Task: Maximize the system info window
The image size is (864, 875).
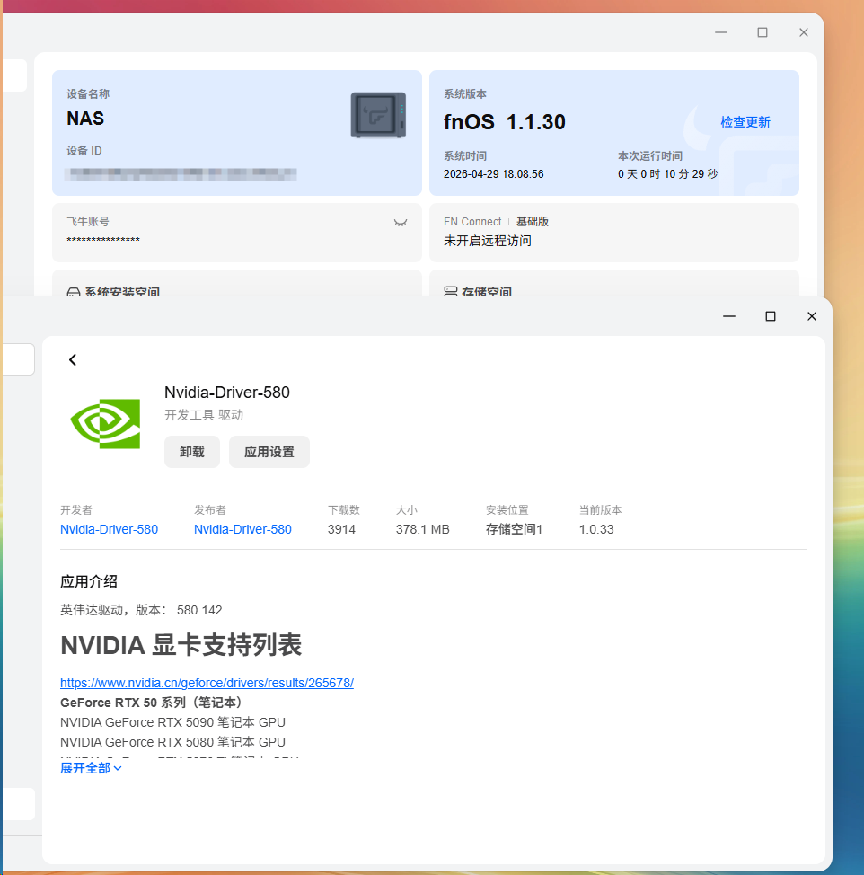Action: pos(763,32)
